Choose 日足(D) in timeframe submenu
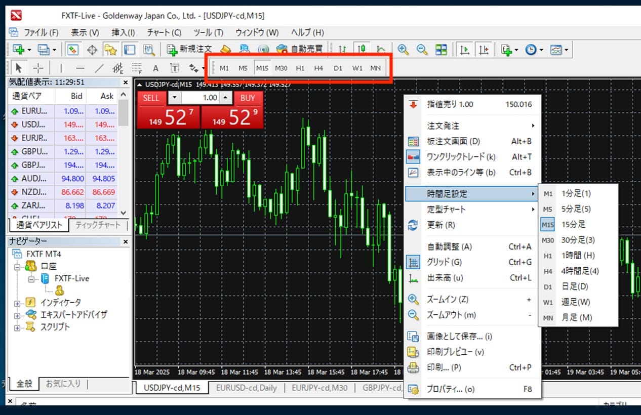 coord(578,286)
